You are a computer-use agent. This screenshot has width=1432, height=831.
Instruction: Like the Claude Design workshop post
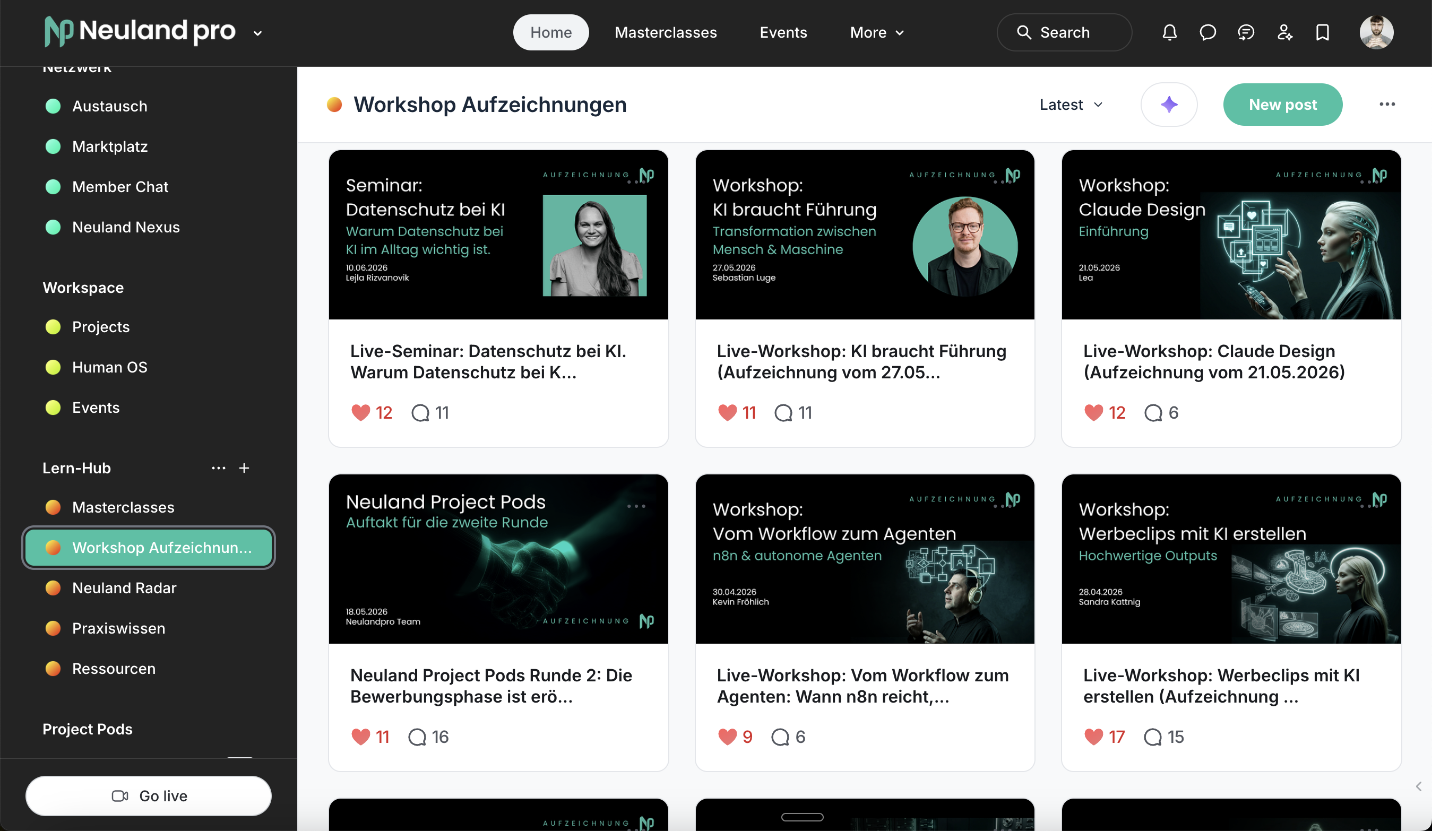(x=1094, y=412)
